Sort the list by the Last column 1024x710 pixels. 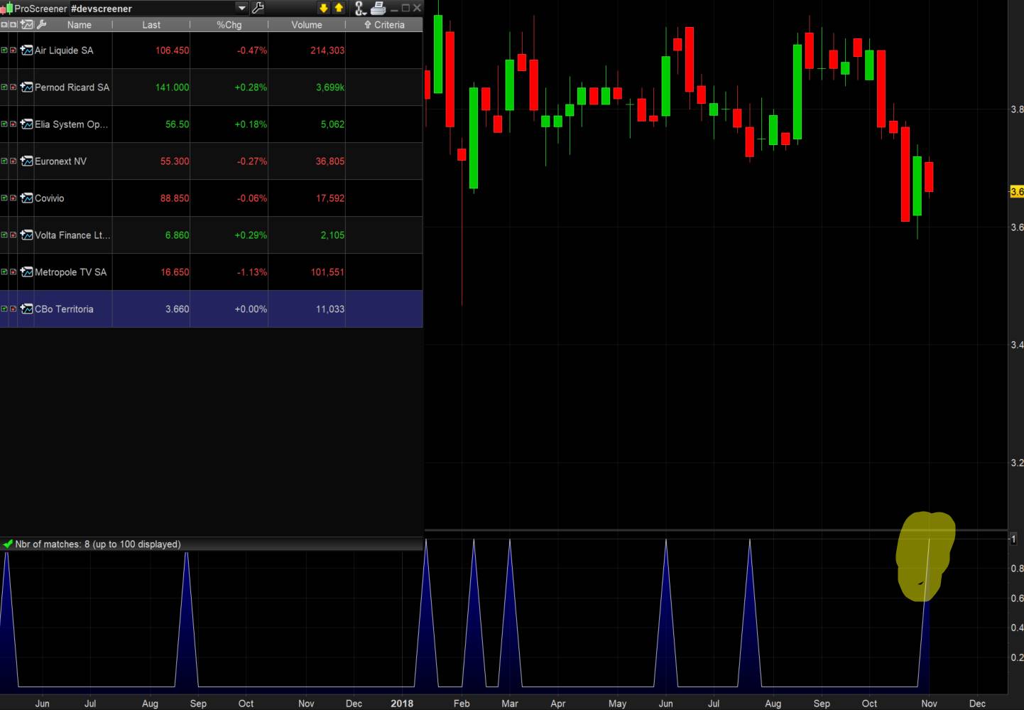(151, 25)
